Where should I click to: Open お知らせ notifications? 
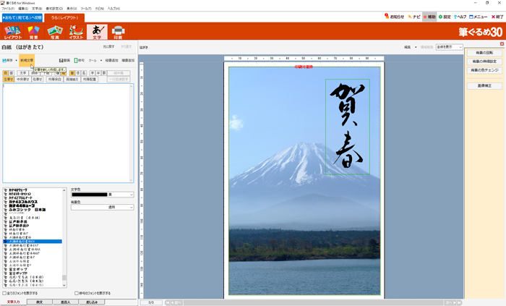(x=393, y=17)
